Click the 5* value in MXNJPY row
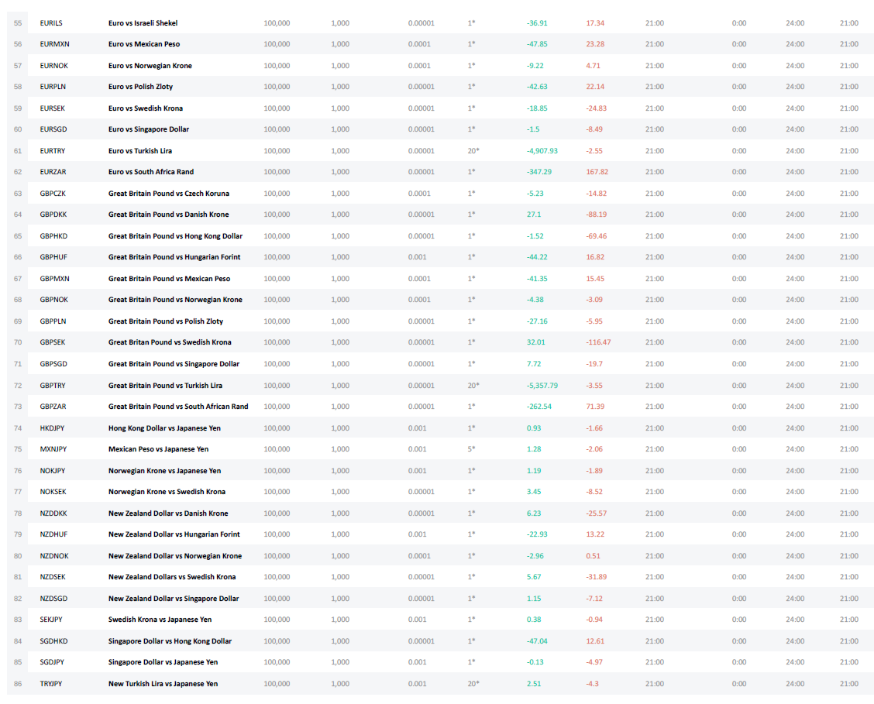The height and width of the screenshot is (704, 874). (472, 449)
